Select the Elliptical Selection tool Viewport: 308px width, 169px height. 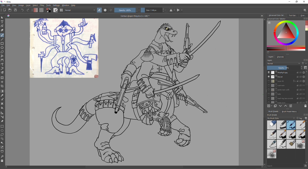tap(2, 130)
